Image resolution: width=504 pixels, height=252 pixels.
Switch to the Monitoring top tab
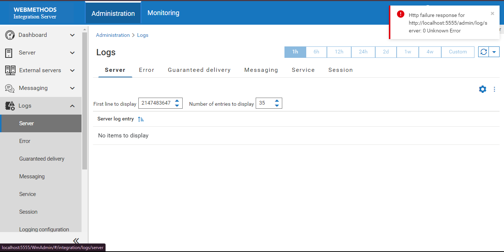coord(163,13)
